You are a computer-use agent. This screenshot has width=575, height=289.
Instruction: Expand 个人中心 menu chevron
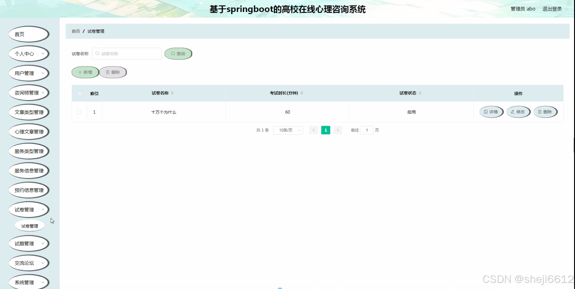tap(43, 54)
